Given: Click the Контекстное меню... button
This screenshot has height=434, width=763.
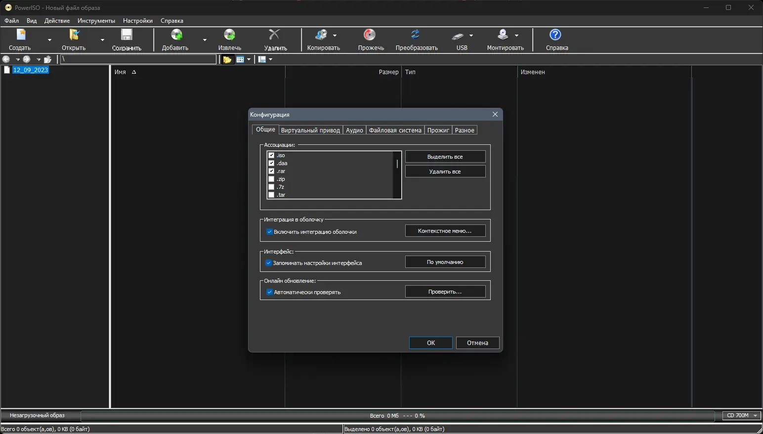Looking at the screenshot, I should (x=445, y=231).
